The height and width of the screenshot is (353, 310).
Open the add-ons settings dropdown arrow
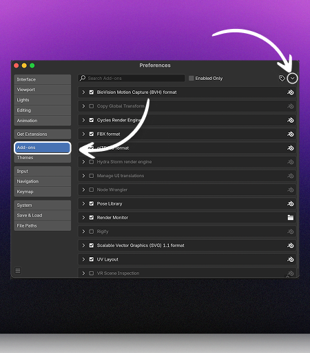tap(292, 78)
